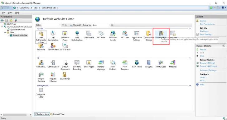
Task: Open Output Caching feature
Action: tap(41, 77)
